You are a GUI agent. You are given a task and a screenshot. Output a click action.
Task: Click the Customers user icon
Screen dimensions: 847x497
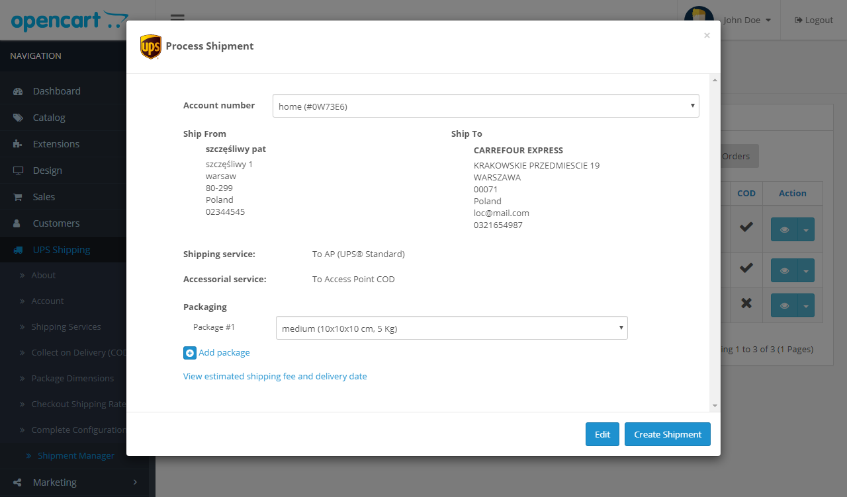tap(18, 223)
